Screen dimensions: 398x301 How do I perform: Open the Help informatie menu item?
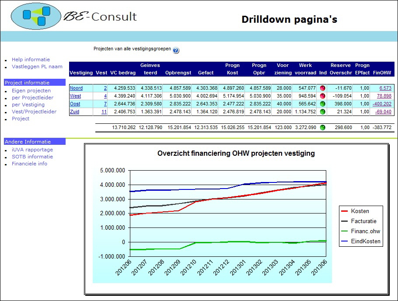(x=31, y=59)
